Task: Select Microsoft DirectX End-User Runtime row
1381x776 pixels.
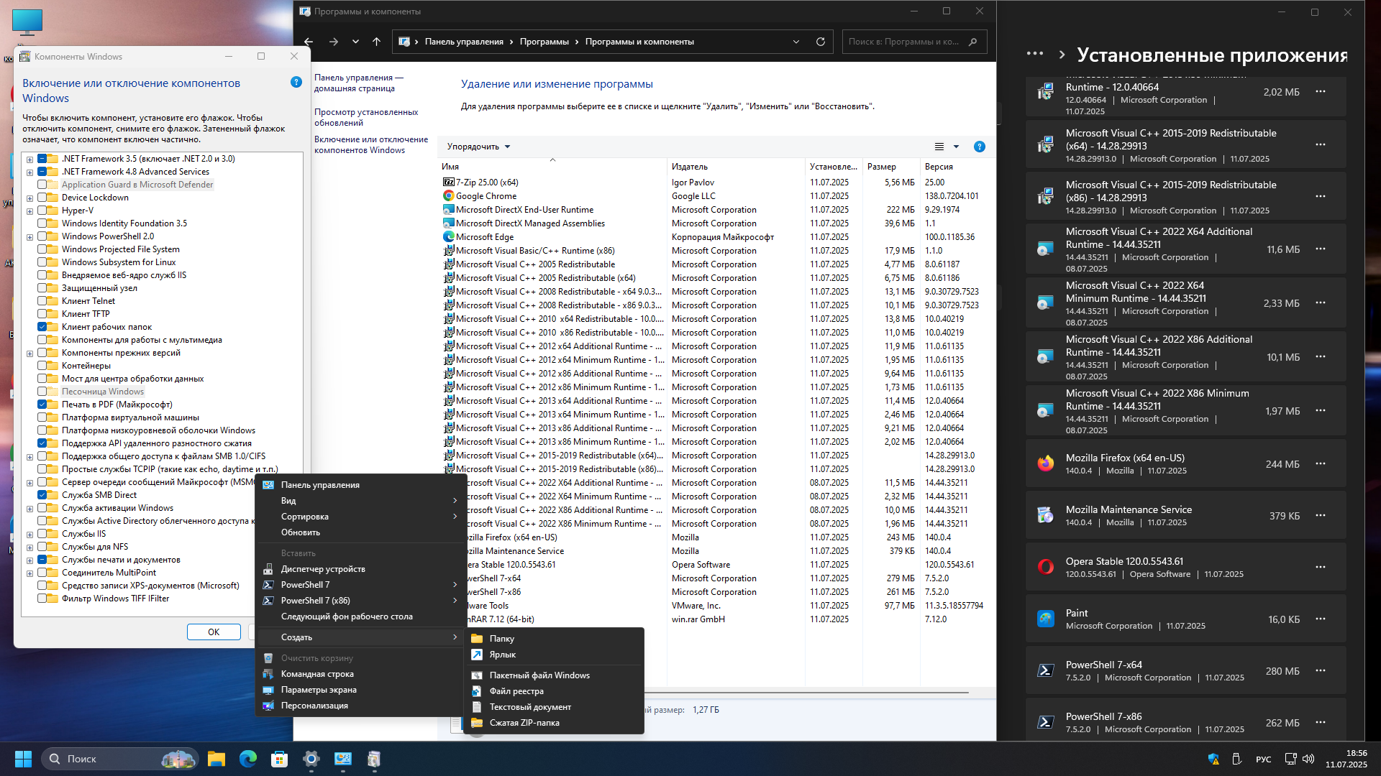Action: 716,210
